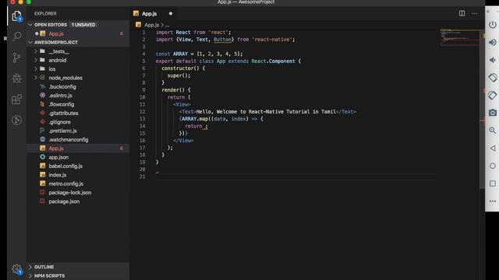Screen dimensions: 499x280
Task: Split the editor to the right
Action: tap(462, 13)
